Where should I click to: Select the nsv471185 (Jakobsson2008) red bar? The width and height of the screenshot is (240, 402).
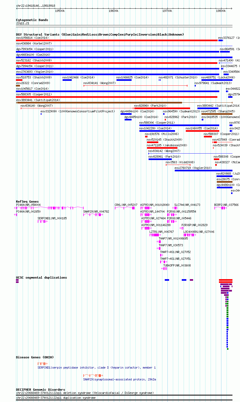pyautogui.click(x=162, y=148)
